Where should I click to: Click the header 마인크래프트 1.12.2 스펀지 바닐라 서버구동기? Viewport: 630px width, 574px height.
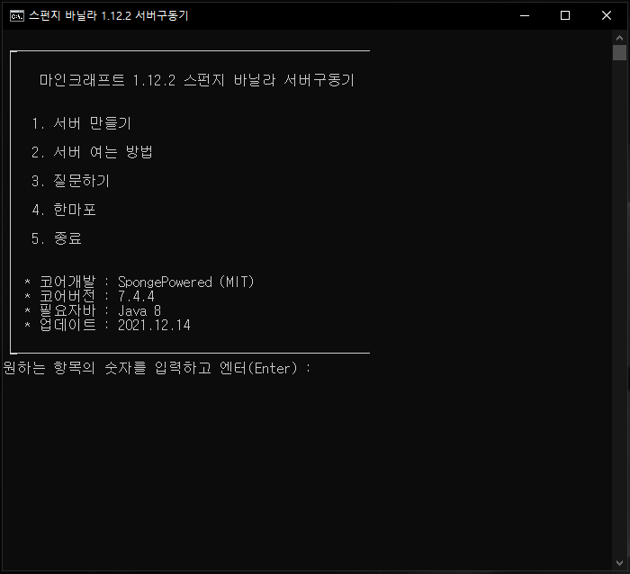196,80
